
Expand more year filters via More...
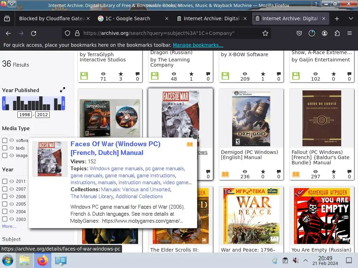(9, 226)
